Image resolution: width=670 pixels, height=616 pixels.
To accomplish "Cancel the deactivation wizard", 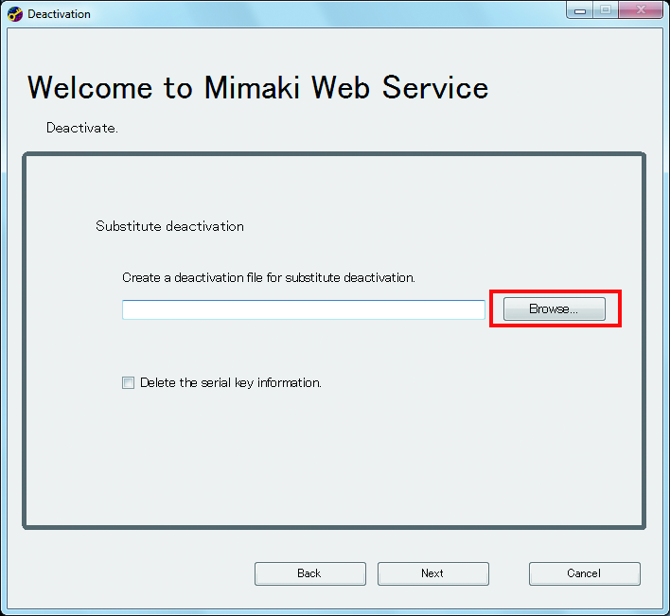I will click(584, 573).
